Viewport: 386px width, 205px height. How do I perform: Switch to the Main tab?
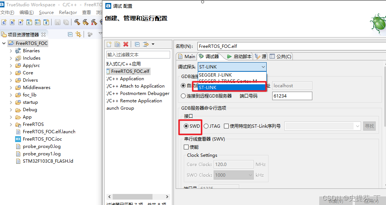(186, 57)
